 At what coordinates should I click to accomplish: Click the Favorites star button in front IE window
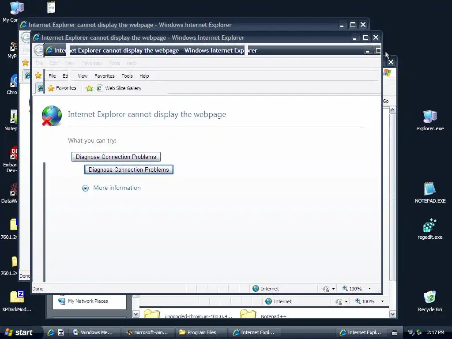click(62, 88)
